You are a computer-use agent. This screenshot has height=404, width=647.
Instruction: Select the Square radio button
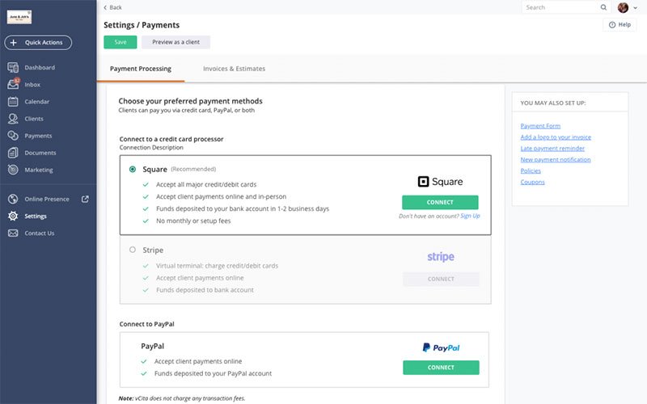133,169
